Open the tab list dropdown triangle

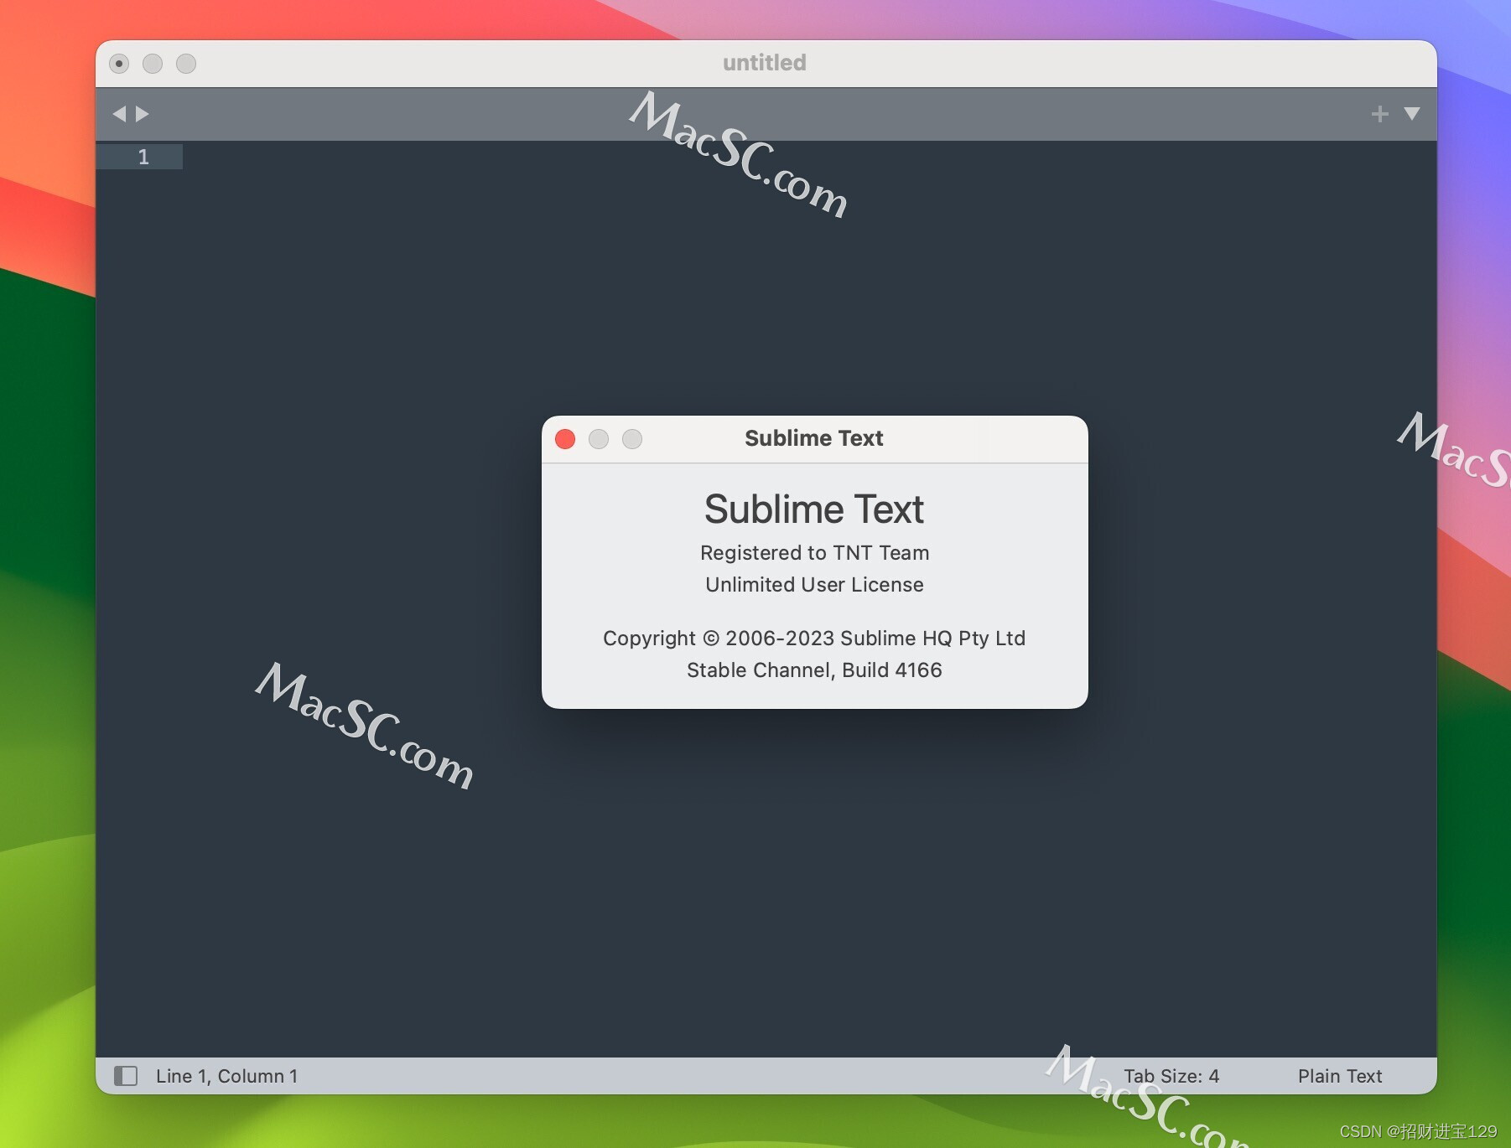pos(1412,114)
